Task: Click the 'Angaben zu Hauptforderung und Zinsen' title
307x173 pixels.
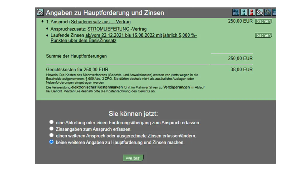Action: click(x=105, y=13)
